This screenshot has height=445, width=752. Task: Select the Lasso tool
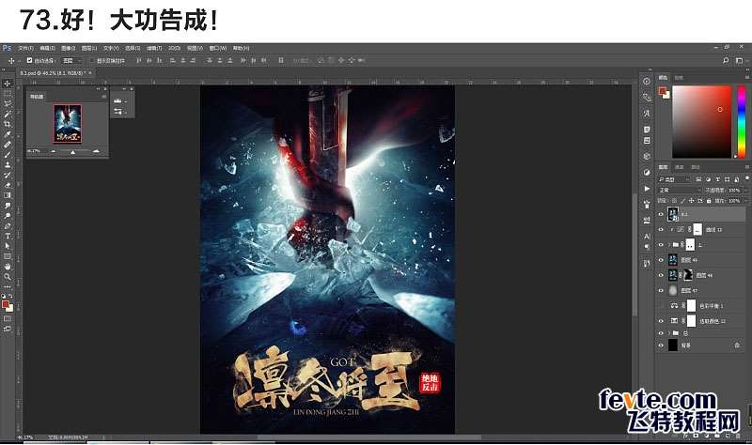[x=8, y=103]
